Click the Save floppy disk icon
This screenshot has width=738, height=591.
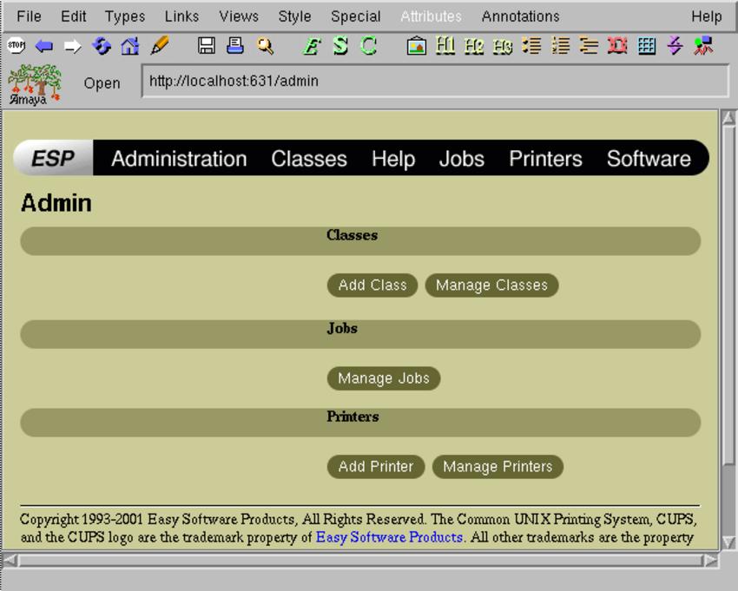tap(207, 46)
